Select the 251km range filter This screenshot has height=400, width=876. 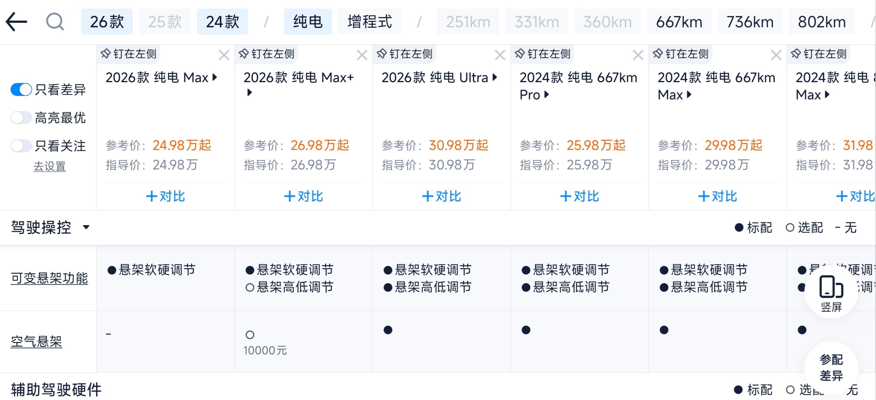click(468, 22)
